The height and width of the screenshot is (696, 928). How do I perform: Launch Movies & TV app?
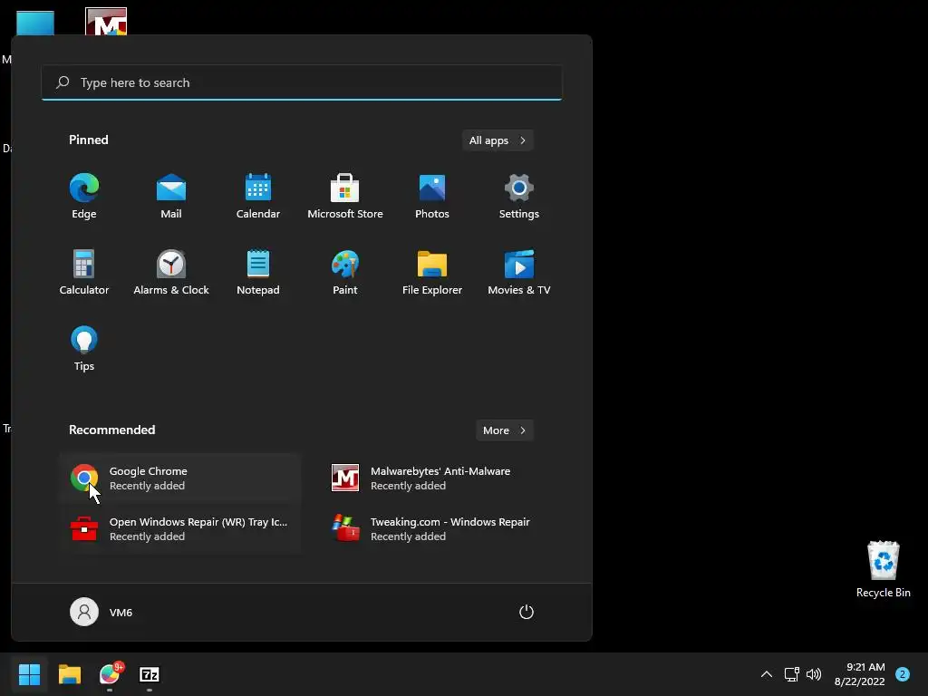click(x=519, y=272)
